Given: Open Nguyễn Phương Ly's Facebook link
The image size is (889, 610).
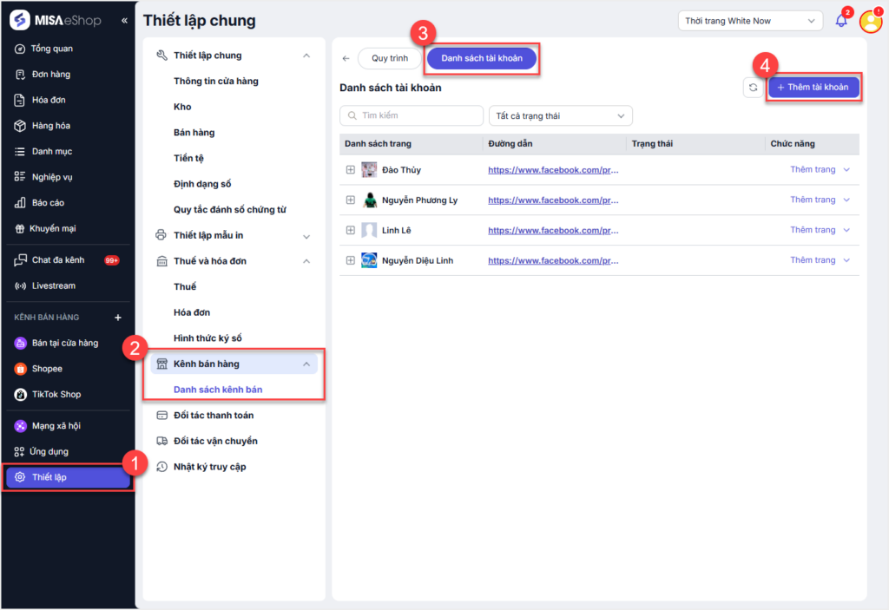Looking at the screenshot, I should pos(553,200).
